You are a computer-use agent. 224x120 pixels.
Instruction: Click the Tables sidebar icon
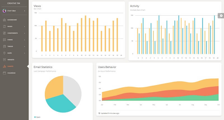point(4,46)
